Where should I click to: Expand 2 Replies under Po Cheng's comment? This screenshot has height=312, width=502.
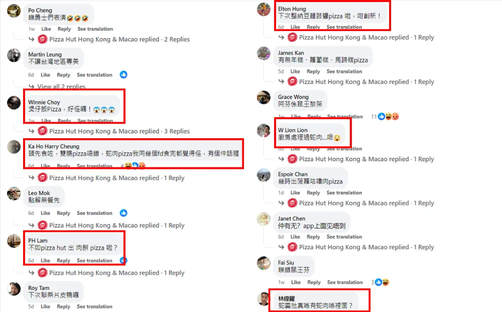tap(177, 39)
